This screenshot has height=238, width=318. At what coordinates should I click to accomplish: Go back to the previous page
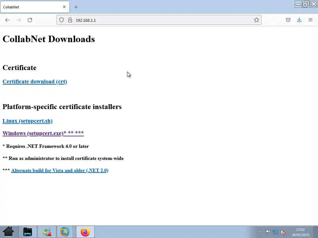click(x=7, y=20)
